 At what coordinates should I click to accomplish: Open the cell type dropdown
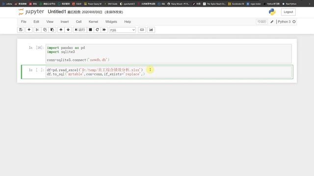click(122, 30)
